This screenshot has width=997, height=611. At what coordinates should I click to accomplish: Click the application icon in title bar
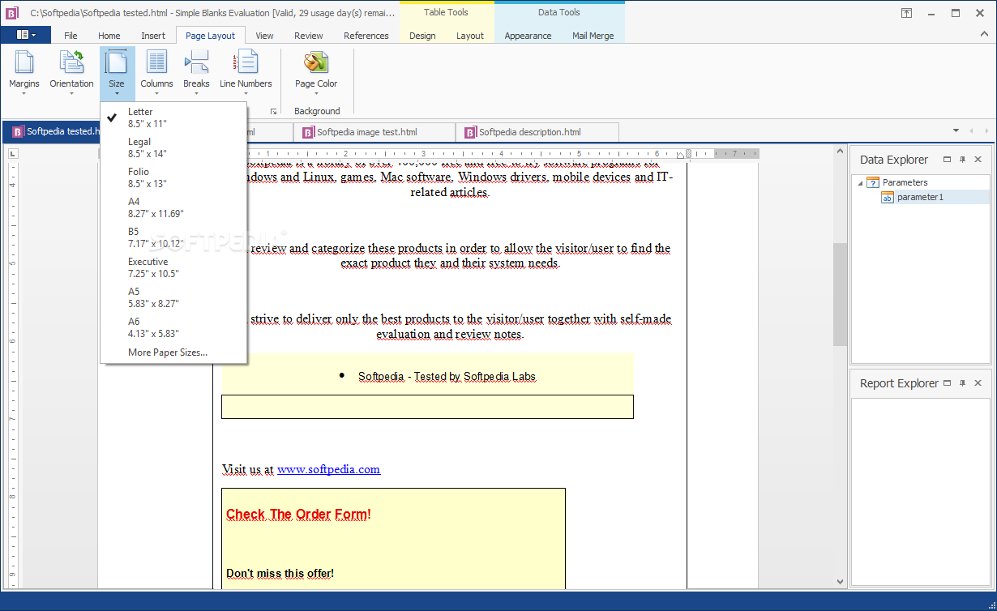point(12,13)
